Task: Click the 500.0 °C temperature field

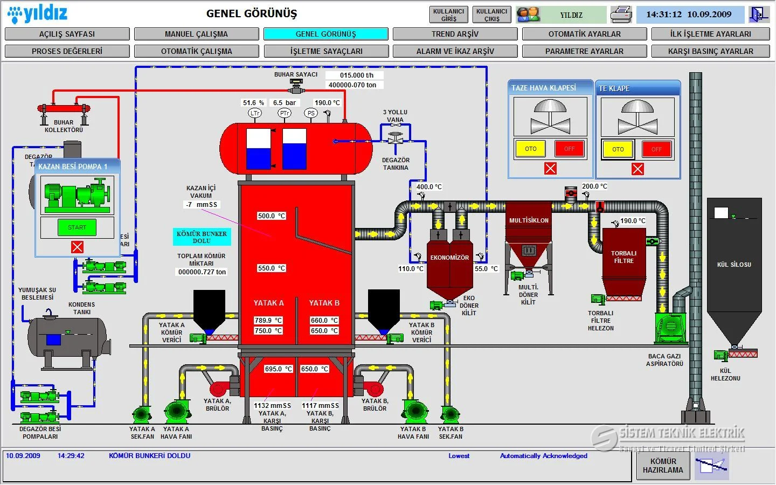Action: click(272, 216)
